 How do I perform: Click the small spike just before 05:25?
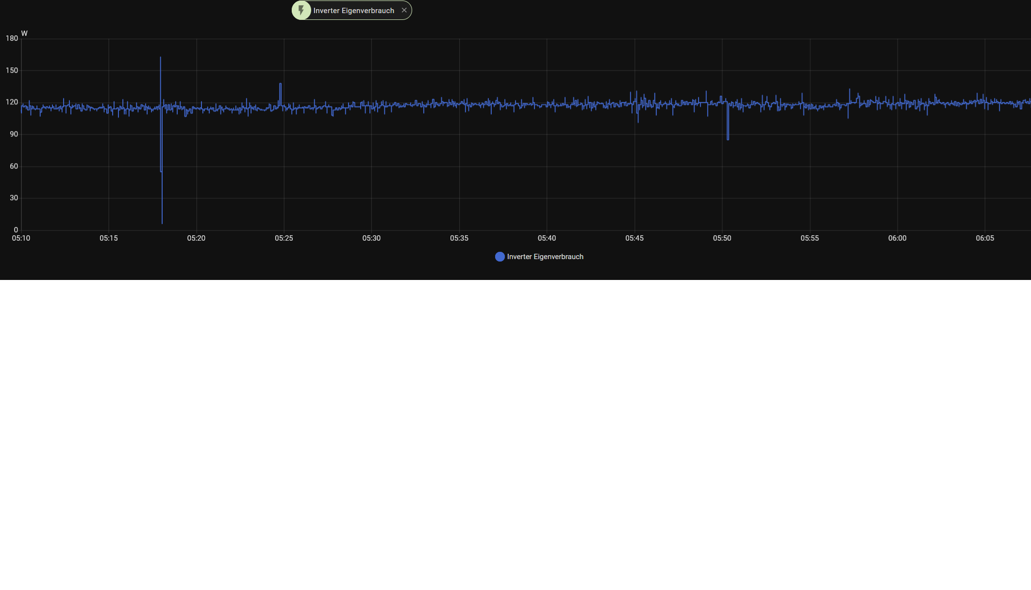(x=280, y=85)
